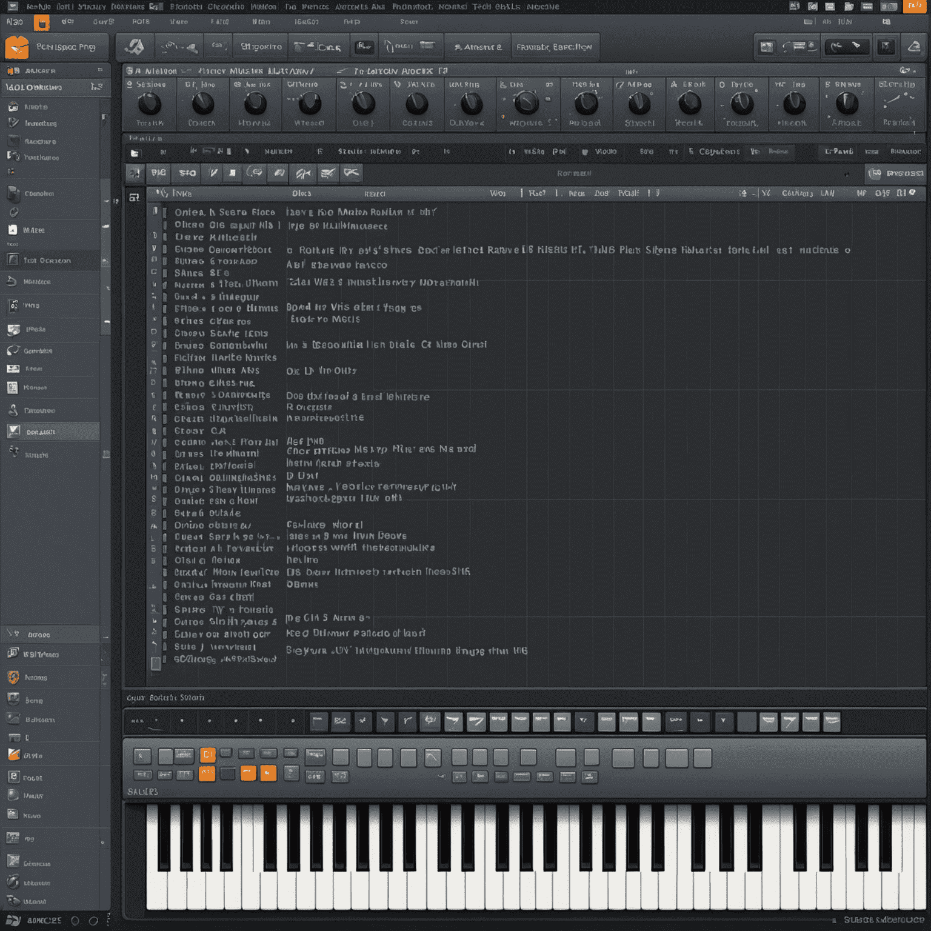Viewport: 931px width, 931px height.
Task: Toggle the checkbox at the bottom of the track list gutter
Action: click(156, 664)
